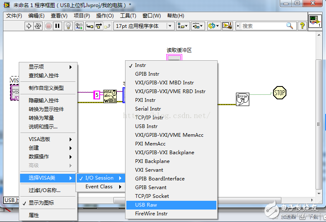Screen dimensions: 326x222
Task: Click the VISA Write node
Action: coord(110,96)
